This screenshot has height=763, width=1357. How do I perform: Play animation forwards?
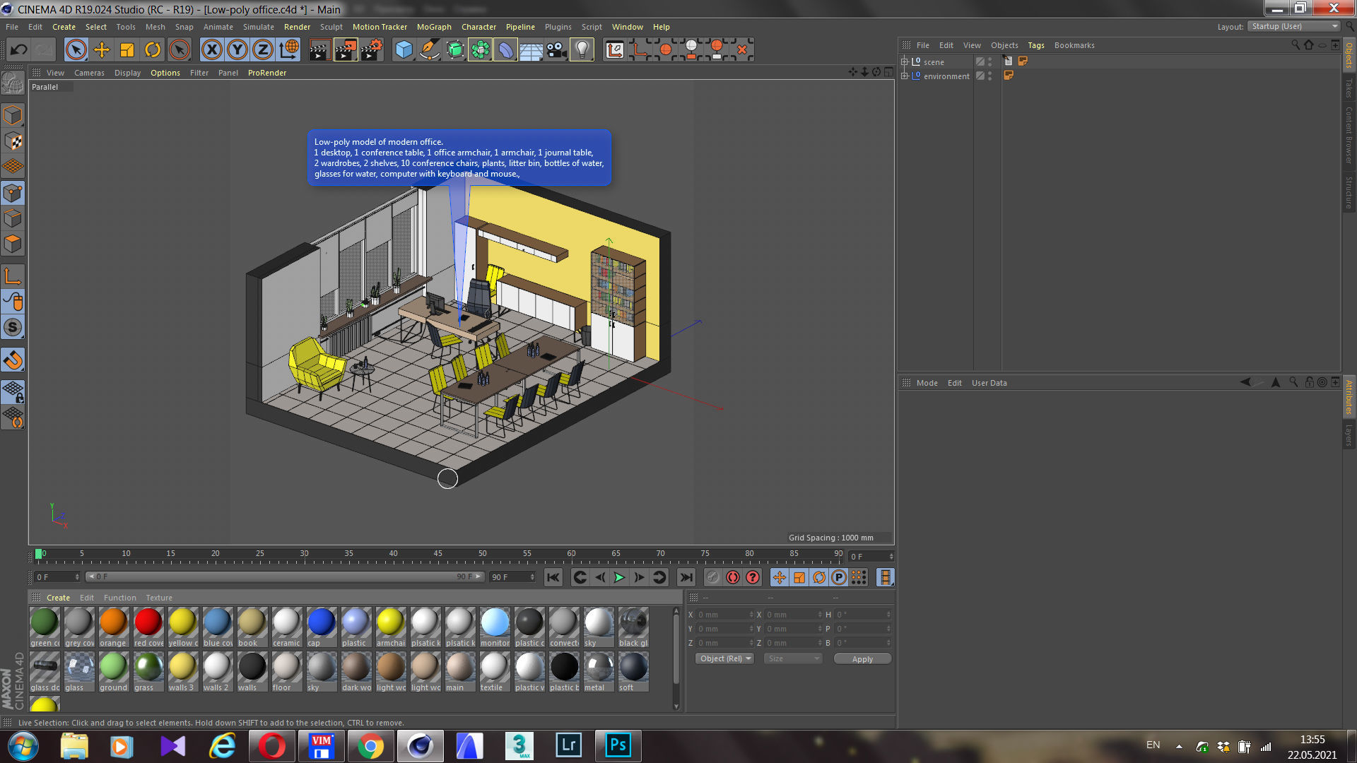[619, 577]
